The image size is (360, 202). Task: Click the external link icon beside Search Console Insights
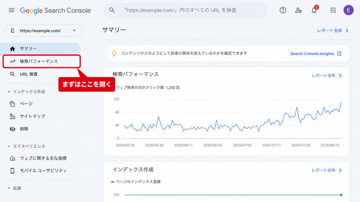pos(339,53)
